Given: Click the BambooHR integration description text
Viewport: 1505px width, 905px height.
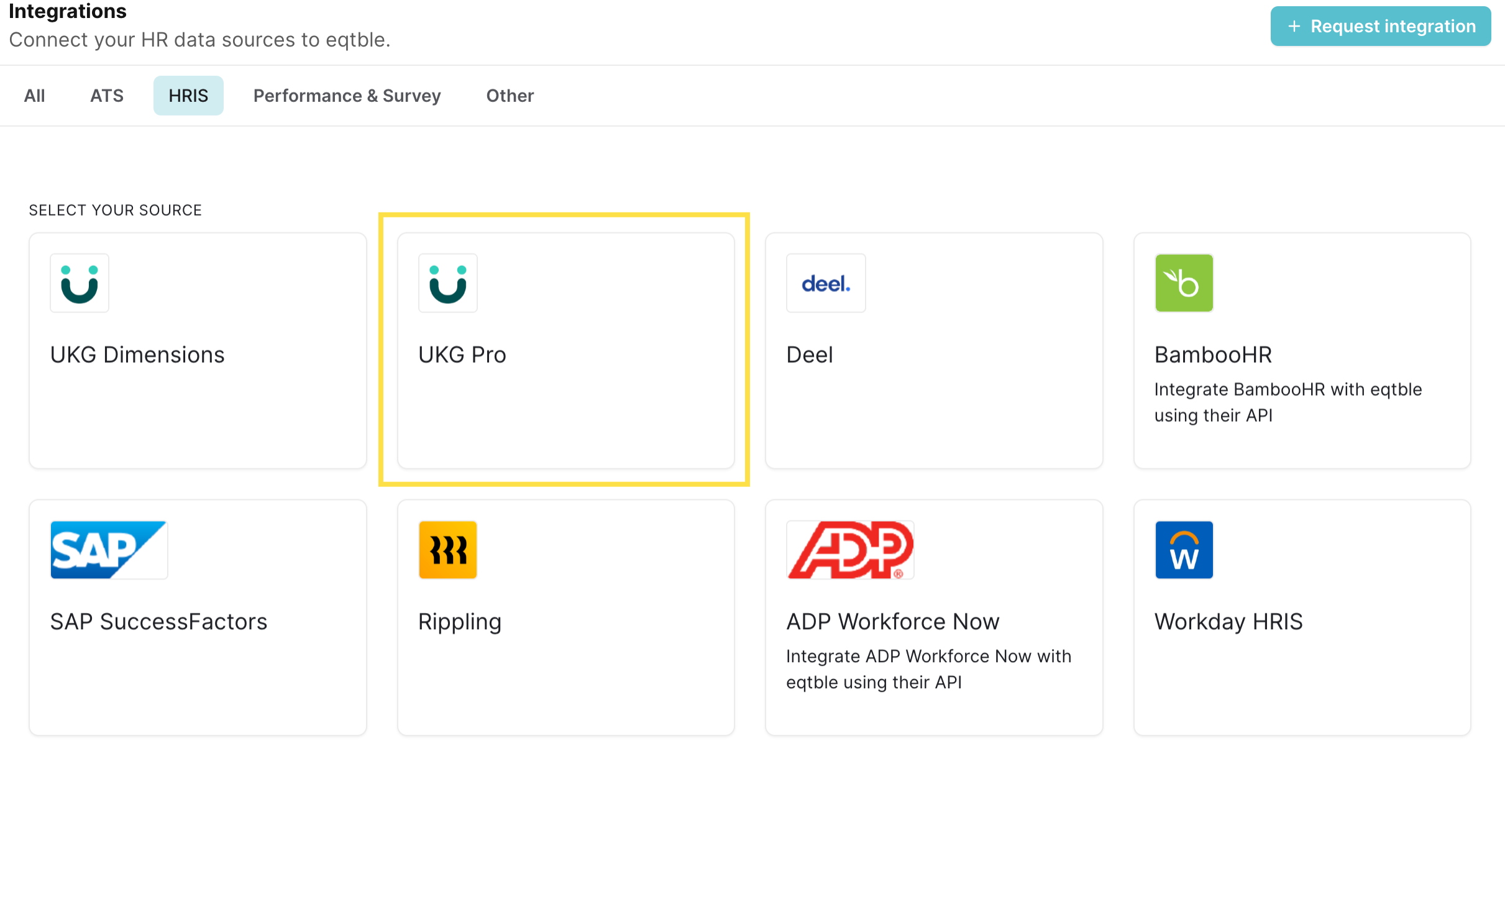Looking at the screenshot, I should point(1288,402).
